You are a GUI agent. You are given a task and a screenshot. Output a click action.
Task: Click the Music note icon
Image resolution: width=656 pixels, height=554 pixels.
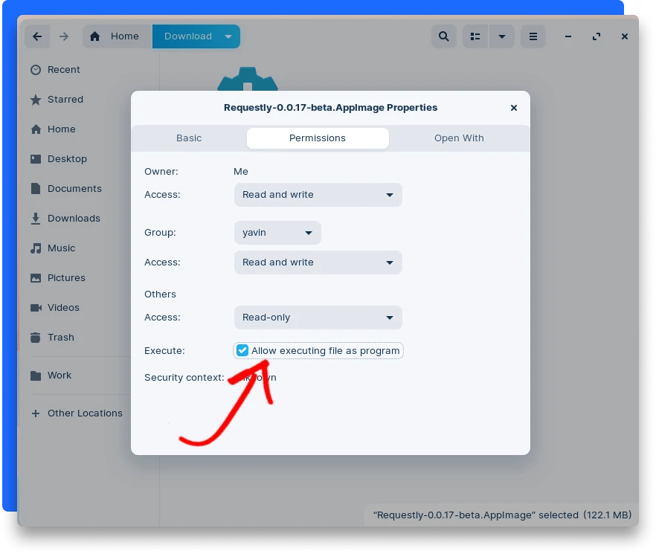pyautogui.click(x=36, y=248)
